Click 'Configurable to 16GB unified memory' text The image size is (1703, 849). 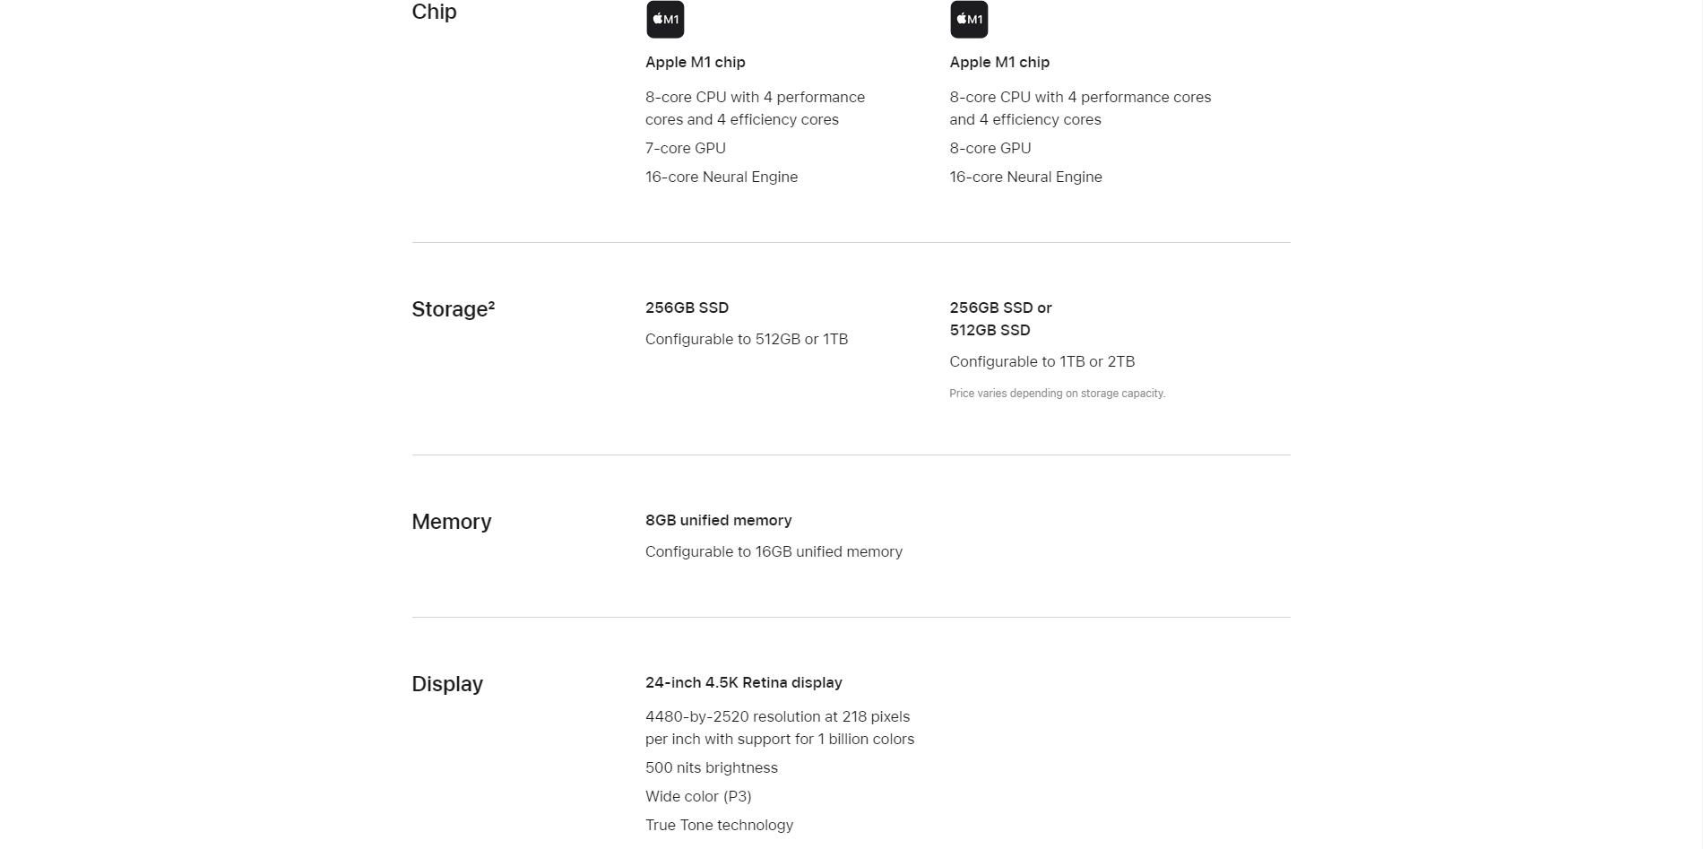click(x=774, y=551)
